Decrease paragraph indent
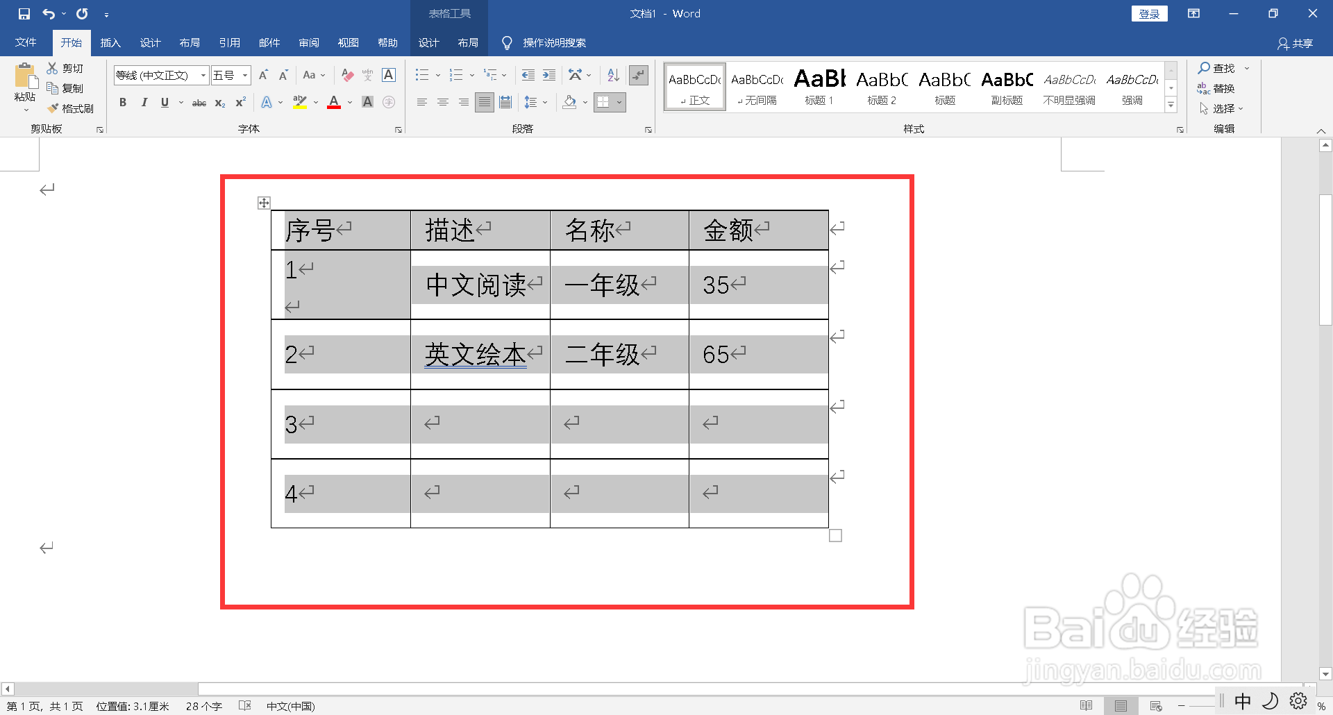Viewport: 1333px width, 715px height. click(x=528, y=75)
